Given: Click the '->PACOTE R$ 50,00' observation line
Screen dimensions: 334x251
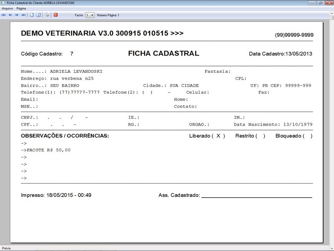Looking at the screenshot, I should coord(46,150).
